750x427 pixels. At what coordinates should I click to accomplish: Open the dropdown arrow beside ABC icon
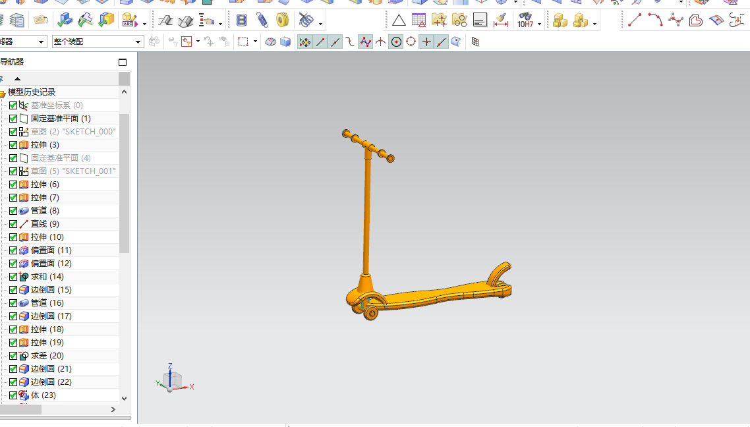tap(144, 24)
